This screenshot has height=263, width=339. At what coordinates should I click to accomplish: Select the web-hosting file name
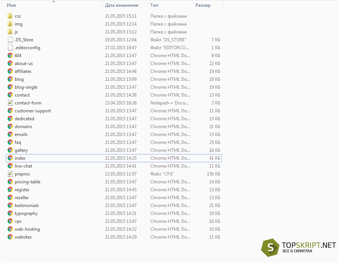27,229
